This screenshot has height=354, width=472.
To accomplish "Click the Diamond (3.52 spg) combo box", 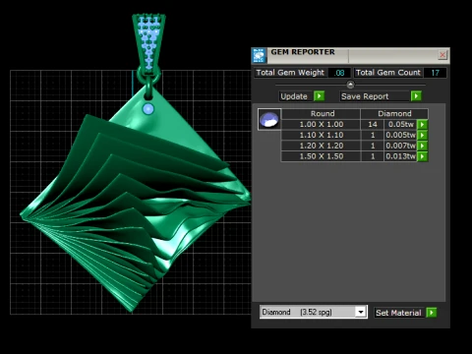I will pos(314,312).
